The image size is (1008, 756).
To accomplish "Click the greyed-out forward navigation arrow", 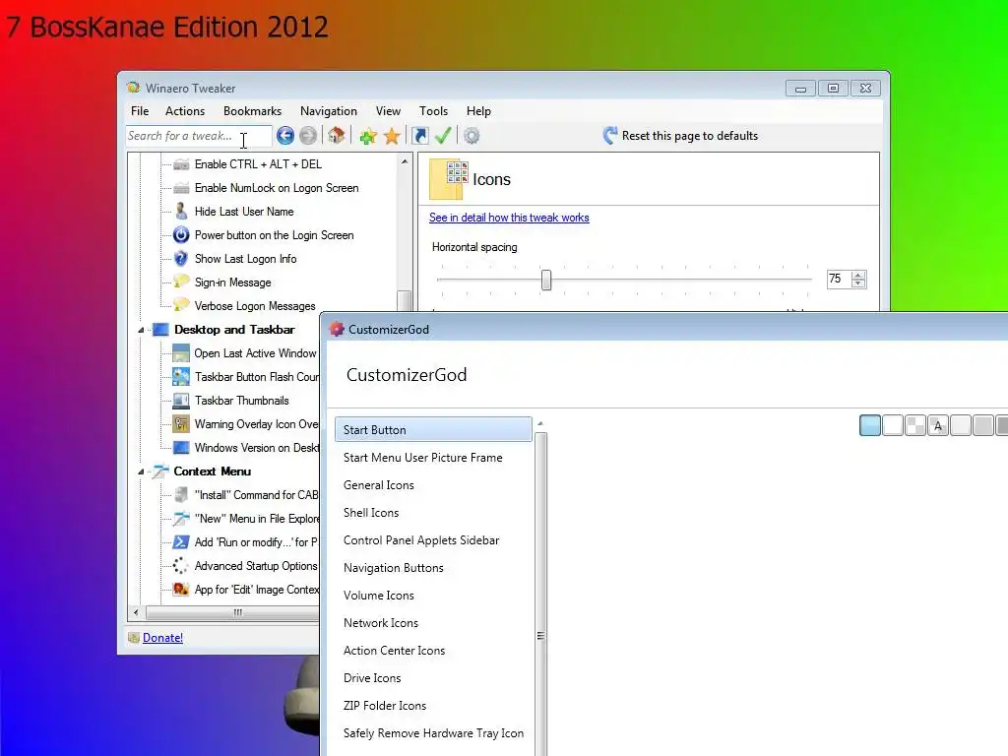I will [x=308, y=136].
